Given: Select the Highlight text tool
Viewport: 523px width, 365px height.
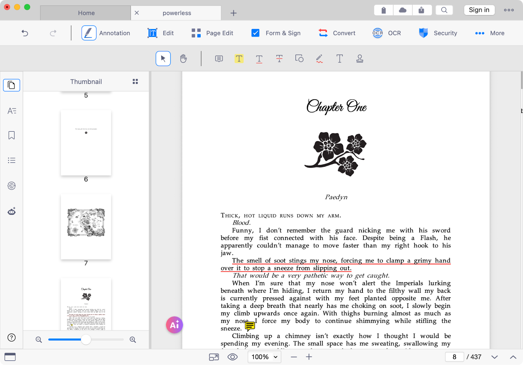Looking at the screenshot, I should [x=239, y=59].
